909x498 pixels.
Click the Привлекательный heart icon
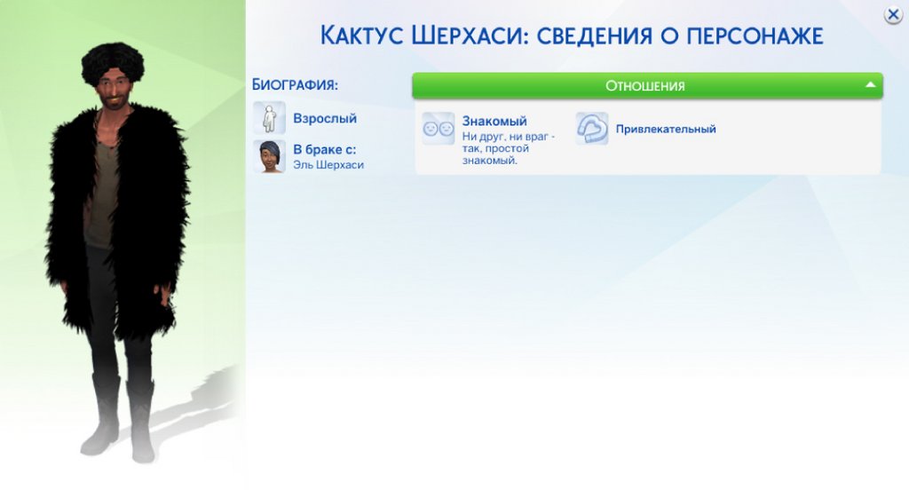(x=592, y=128)
